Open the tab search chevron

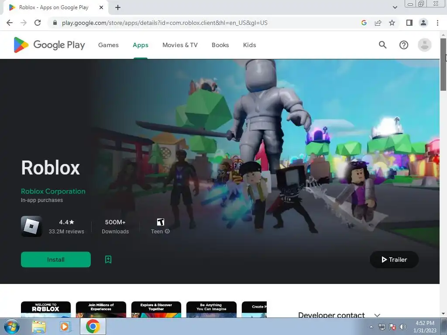[395, 7]
